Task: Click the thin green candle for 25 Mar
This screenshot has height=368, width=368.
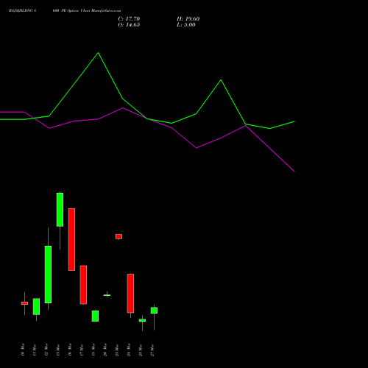Action: [x=142, y=320]
